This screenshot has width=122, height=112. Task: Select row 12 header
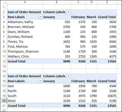4,61
